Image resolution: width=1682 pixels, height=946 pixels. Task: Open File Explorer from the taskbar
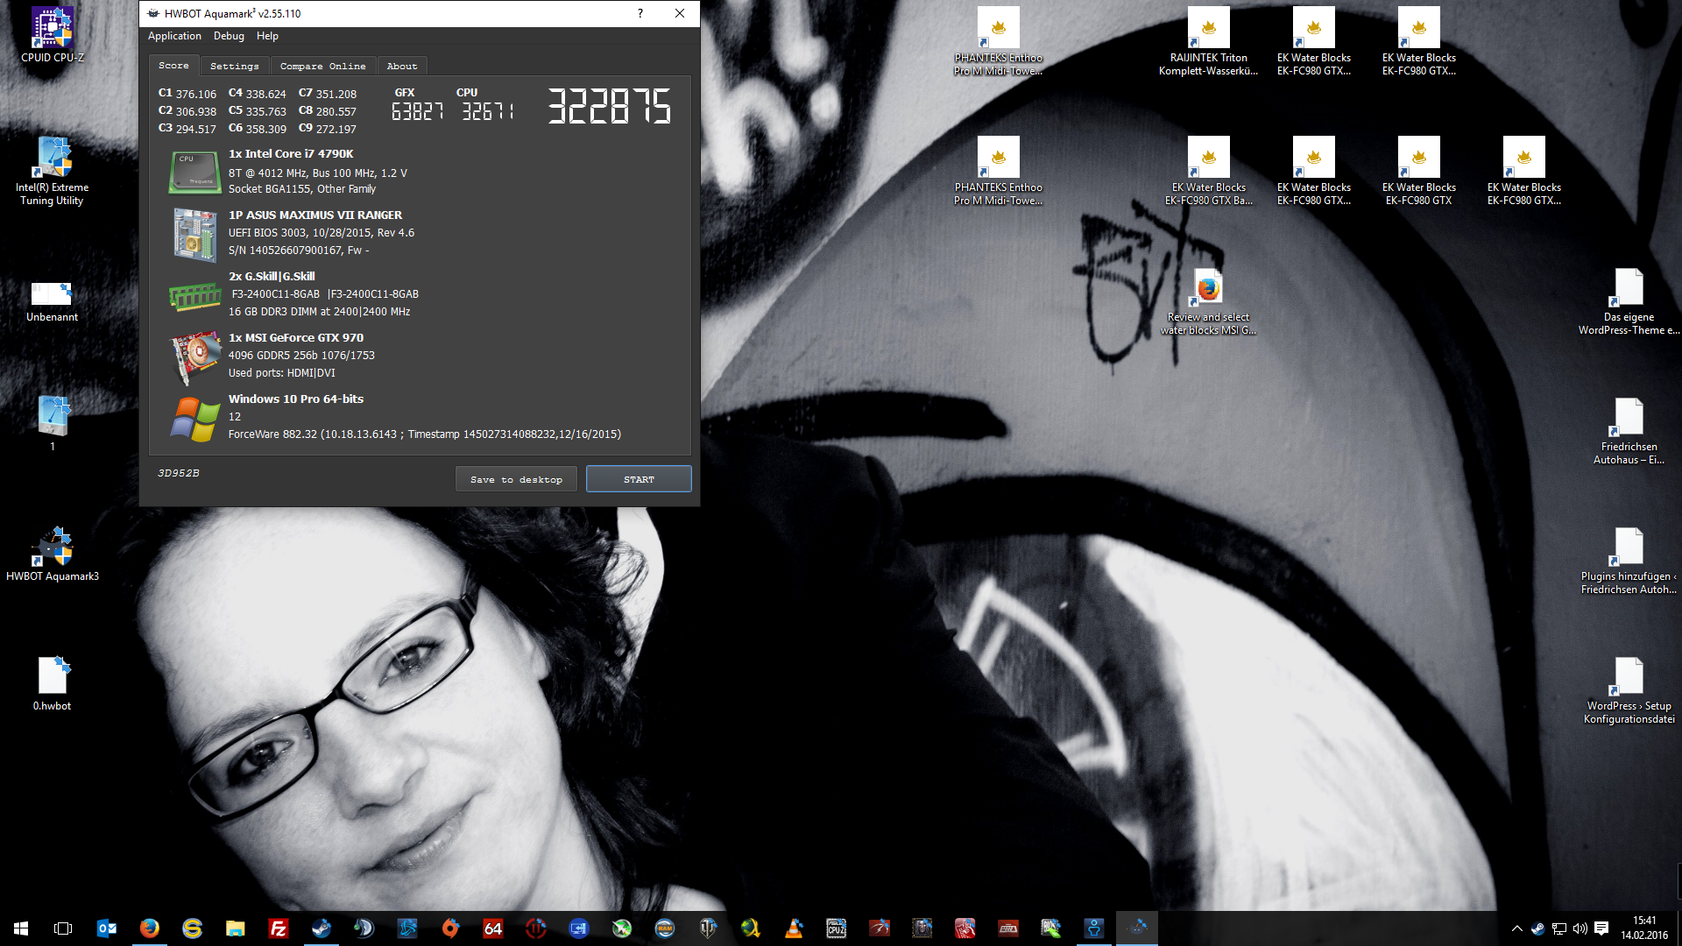(x=236, y=928)
